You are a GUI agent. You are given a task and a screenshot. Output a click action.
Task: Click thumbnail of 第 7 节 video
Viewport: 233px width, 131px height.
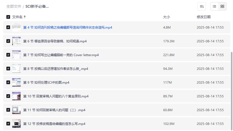16,55
